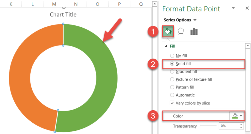Select the No fill radio button

(172, 56)
